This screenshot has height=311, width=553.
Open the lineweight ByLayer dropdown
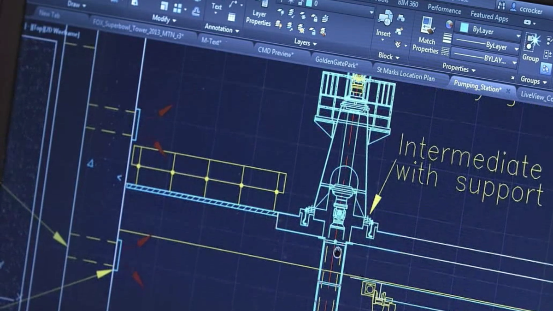pyautogui.click(x=517, y=49)
